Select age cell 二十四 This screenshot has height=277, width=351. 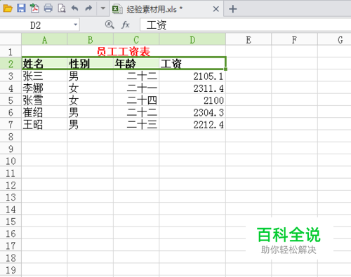click(x=136, y=100)
